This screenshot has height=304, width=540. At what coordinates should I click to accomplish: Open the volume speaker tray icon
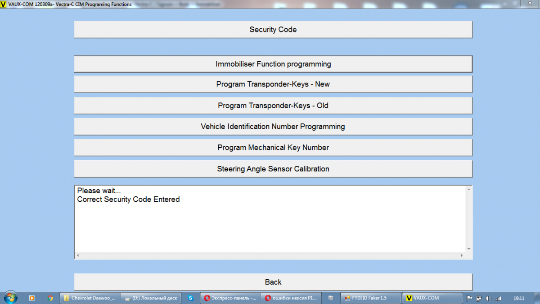(489, 298)
